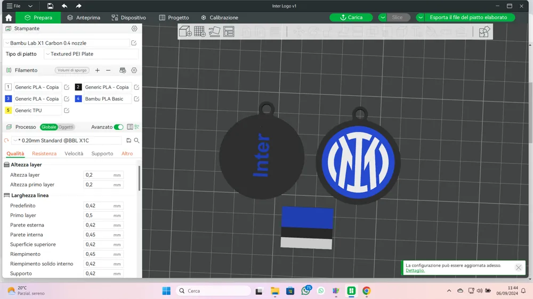Click the Slice button

point(397,18)
